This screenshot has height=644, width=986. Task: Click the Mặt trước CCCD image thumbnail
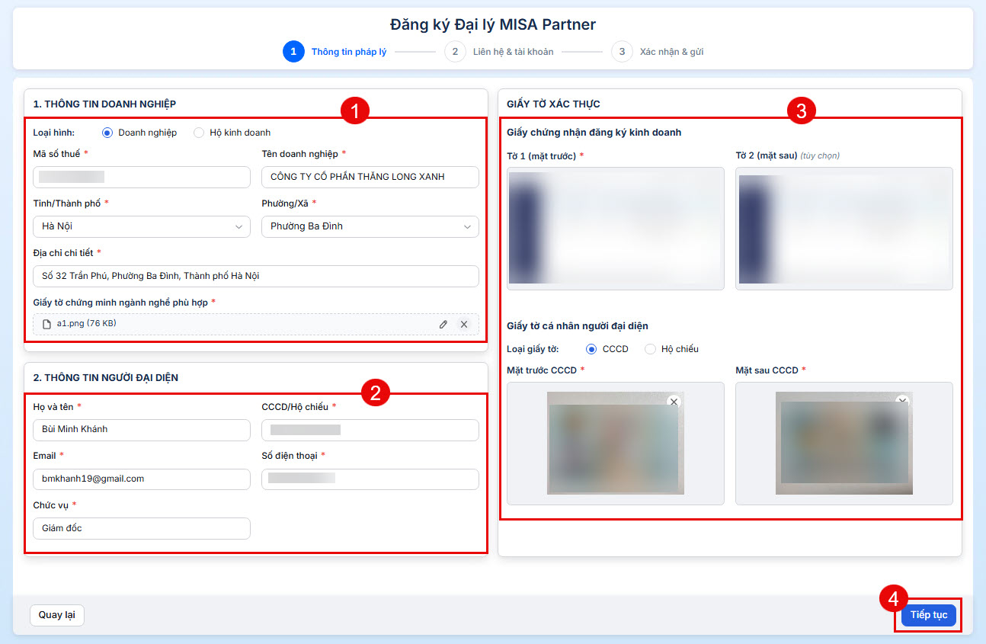616,444
